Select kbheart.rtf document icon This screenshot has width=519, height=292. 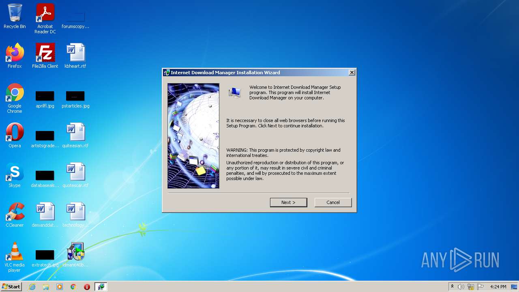click(75, 56)
